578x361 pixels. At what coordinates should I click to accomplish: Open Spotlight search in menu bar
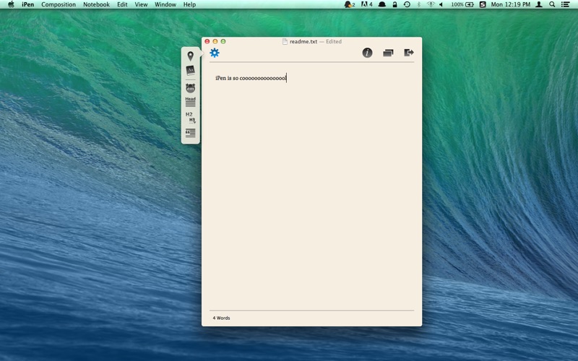[553, 4]
